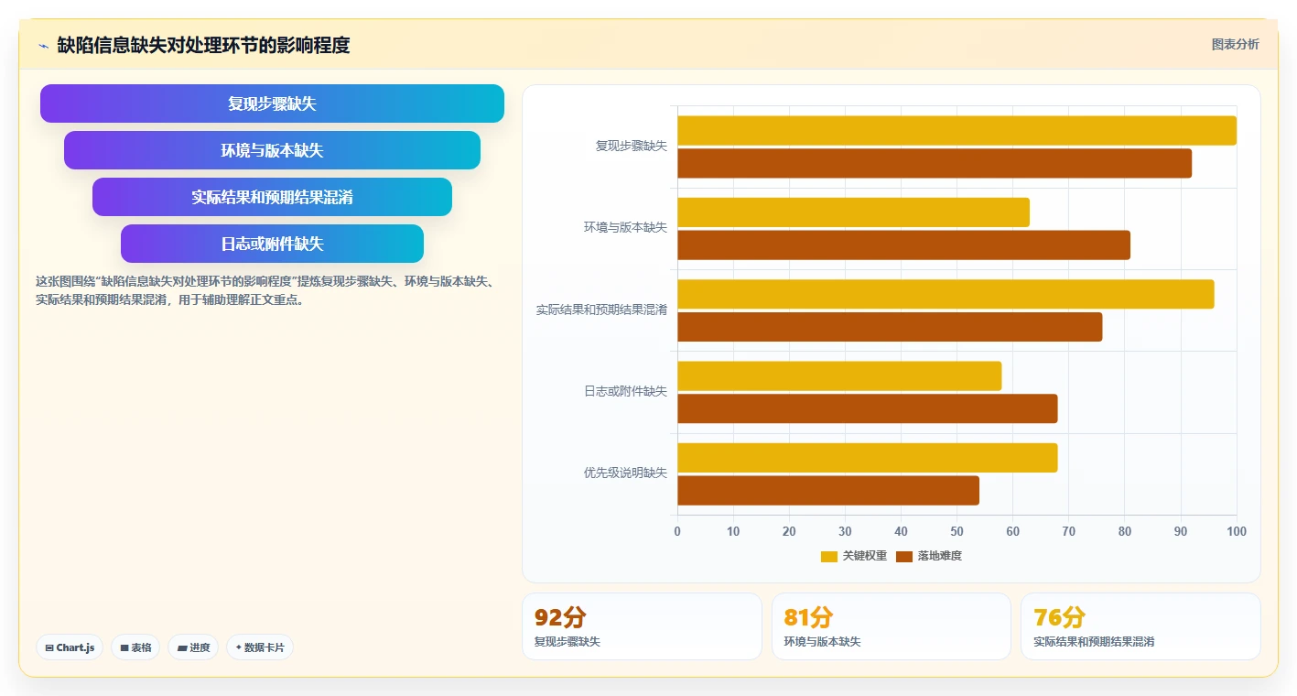Select the 实际结果和预期结果混淆 funnel bar
The width and height of the screenshot is (1297, 696).
pyautogui.click(x=272, y=197)
